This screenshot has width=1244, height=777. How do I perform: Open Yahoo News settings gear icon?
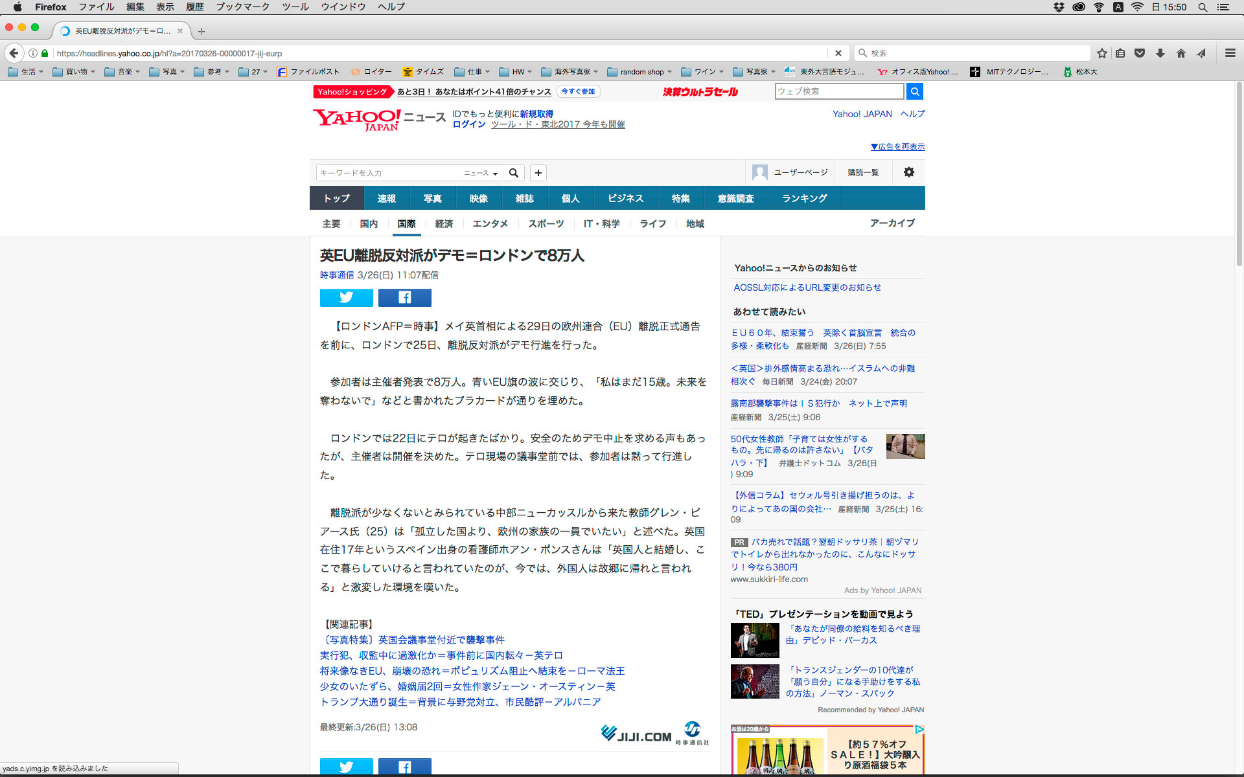coord(909,172)
